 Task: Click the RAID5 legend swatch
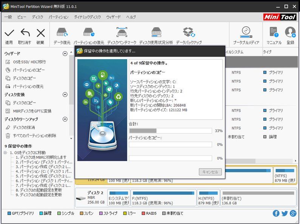143,213
